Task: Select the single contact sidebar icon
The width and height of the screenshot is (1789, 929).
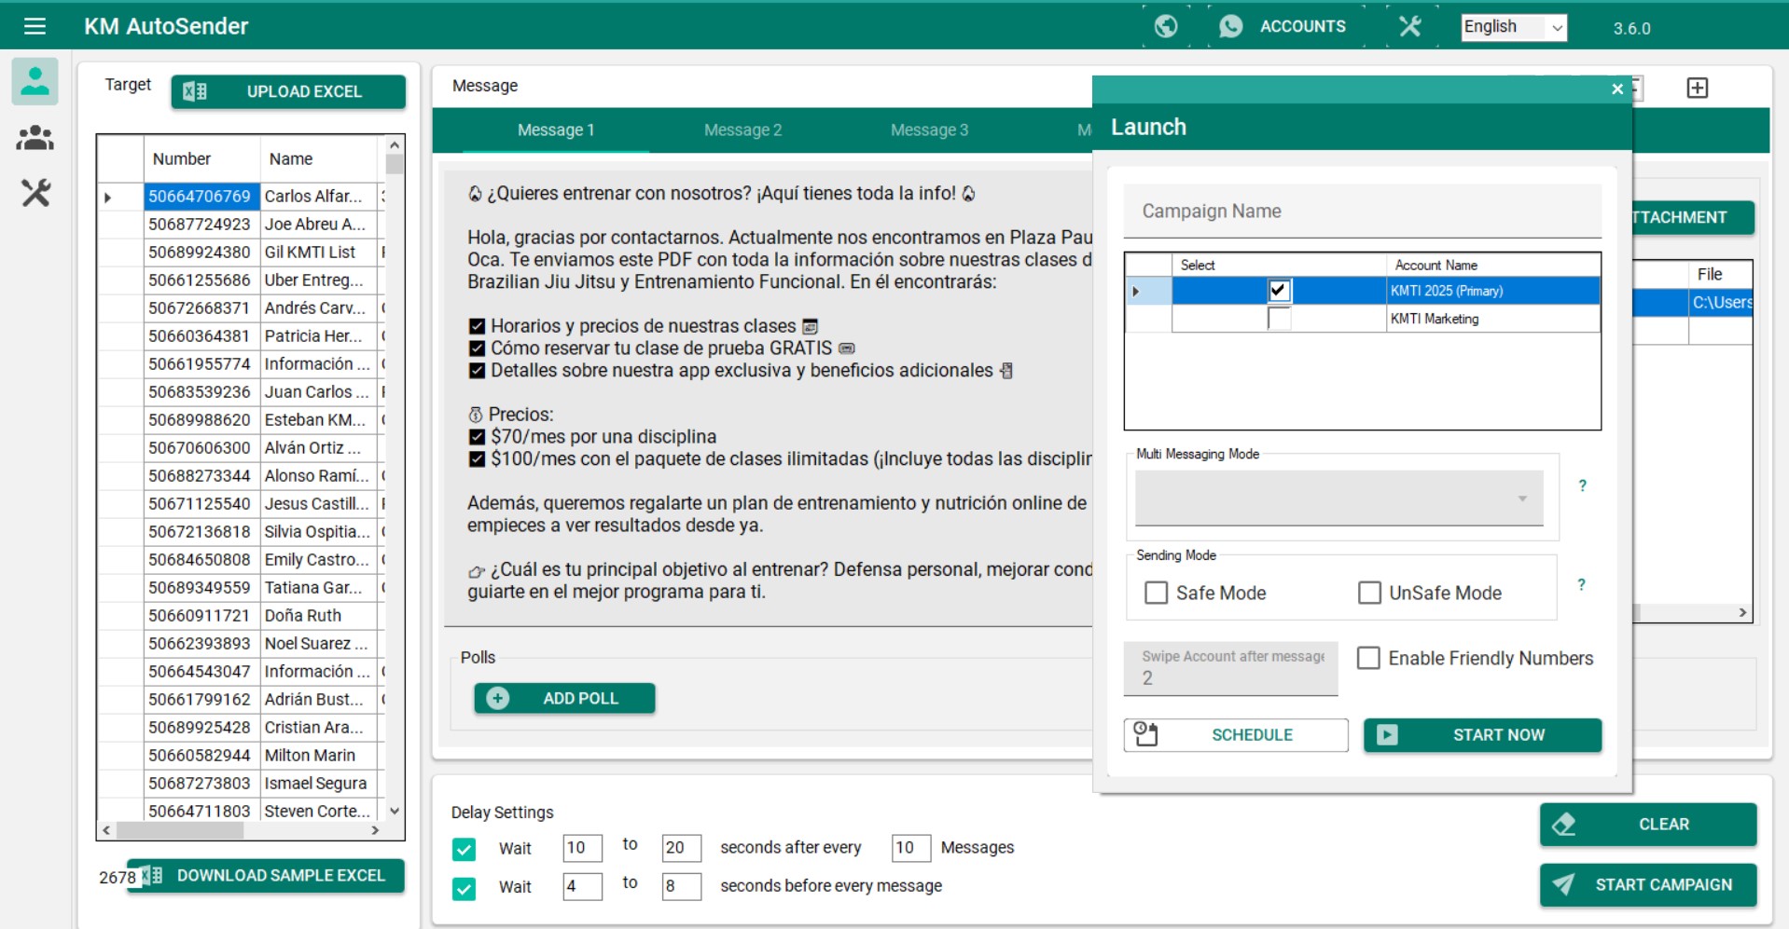Action: [x=35, y=82]
